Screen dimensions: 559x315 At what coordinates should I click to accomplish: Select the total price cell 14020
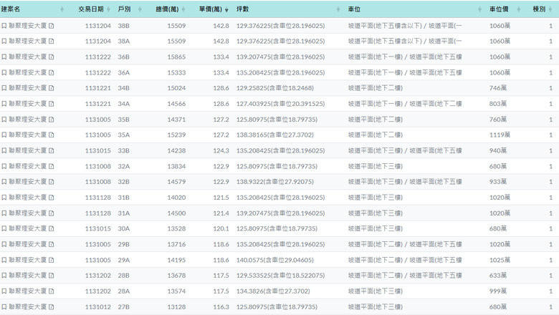[176, 197]
